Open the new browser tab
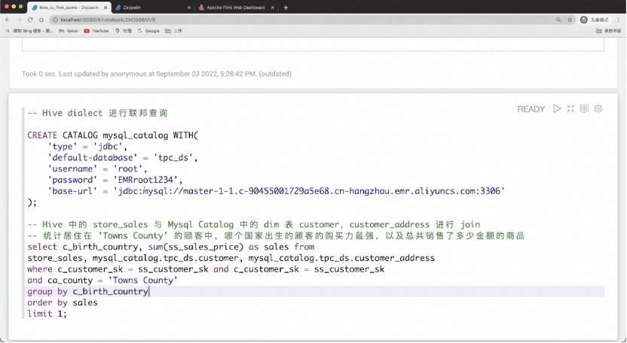 (x=286, y=8)
